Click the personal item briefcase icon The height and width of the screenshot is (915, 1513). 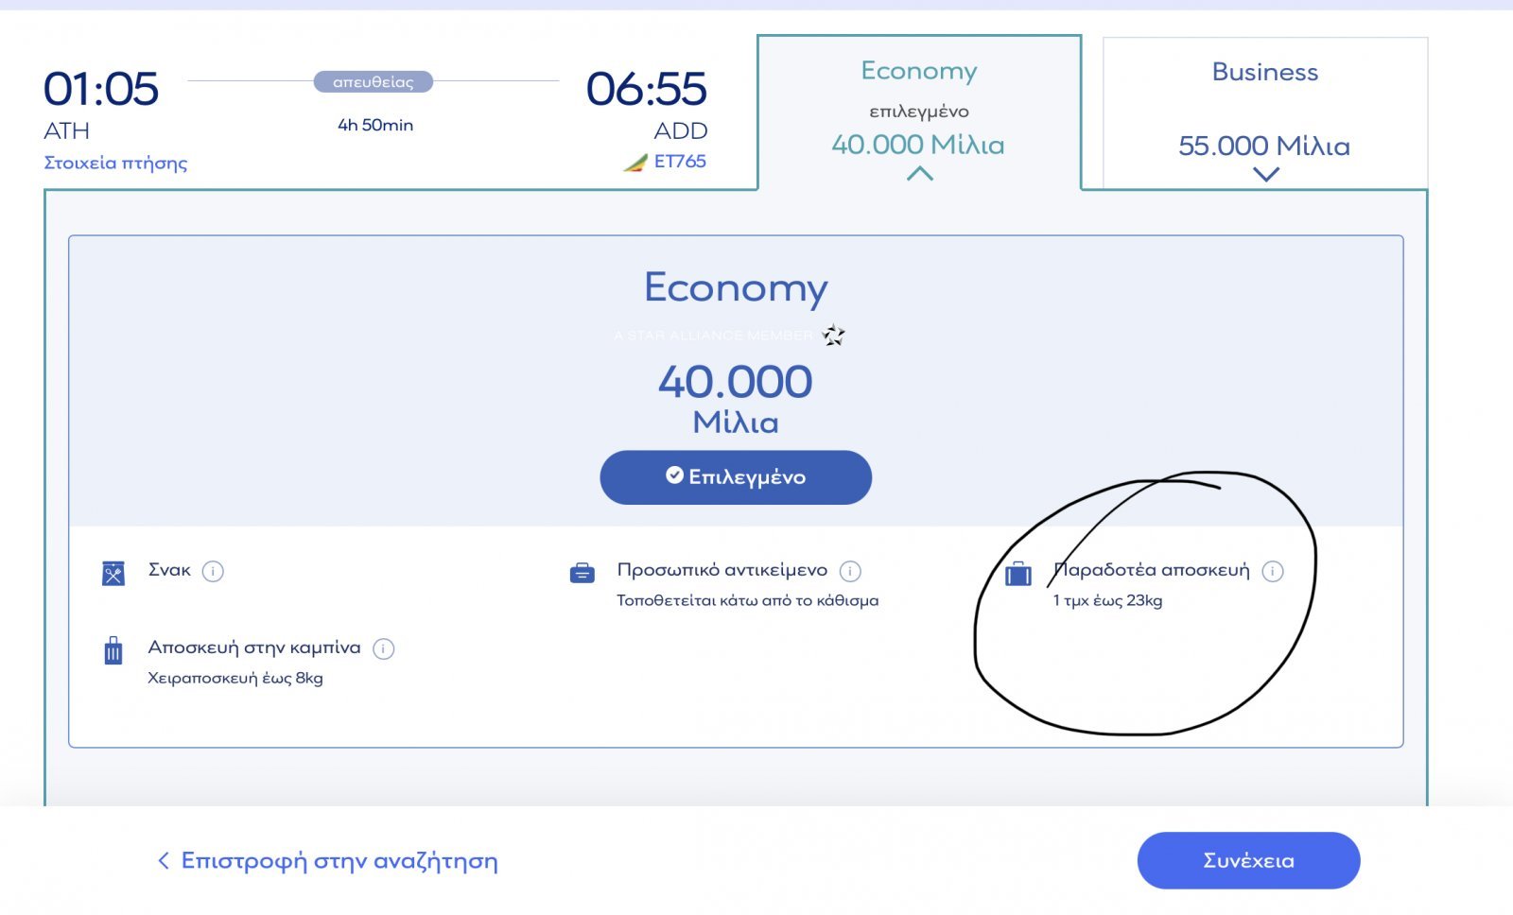583,573
